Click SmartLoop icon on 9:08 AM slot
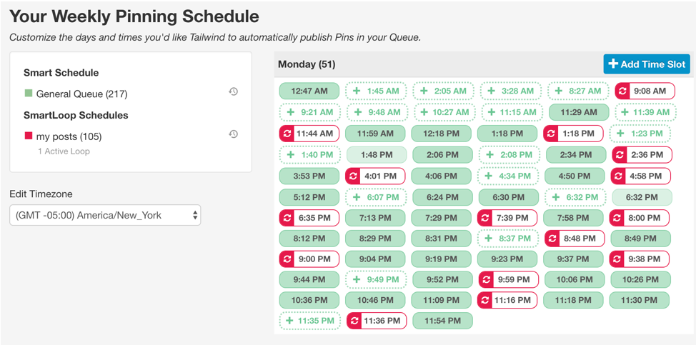 coord(623,91)
